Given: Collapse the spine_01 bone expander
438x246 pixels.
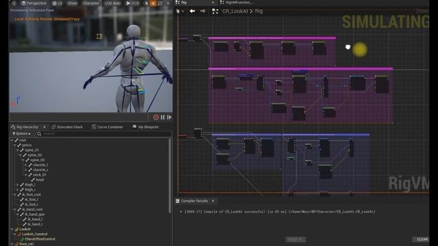Looking at the screenshot, I should (18, 150).
